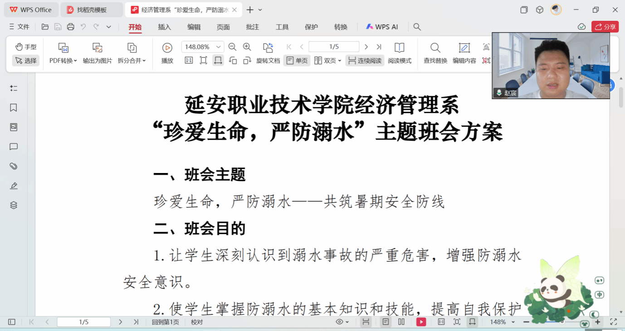Select the Hand tool (手型)
The width and height of the screenshot is (625, 331).
tap(26, 47)
